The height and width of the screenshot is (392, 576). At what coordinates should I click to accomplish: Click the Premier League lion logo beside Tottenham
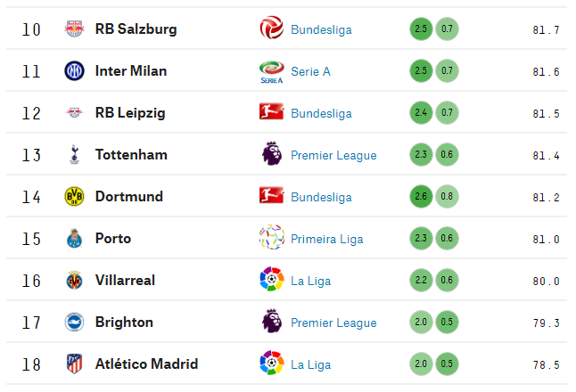coord(272,153)
